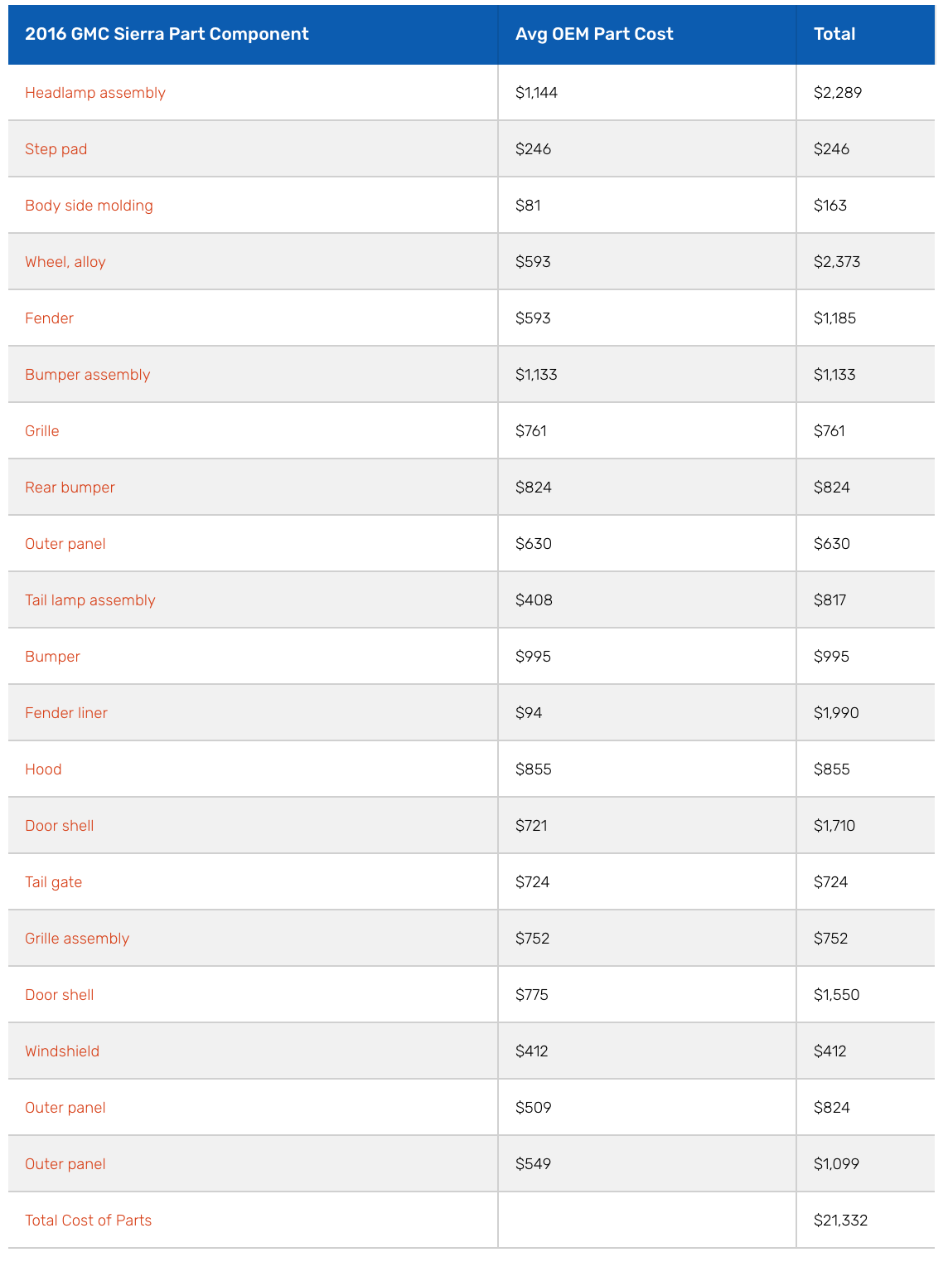Open the Outer panel link priced $549
The image size is (948, 1262).
click(x=65, y=1164)
